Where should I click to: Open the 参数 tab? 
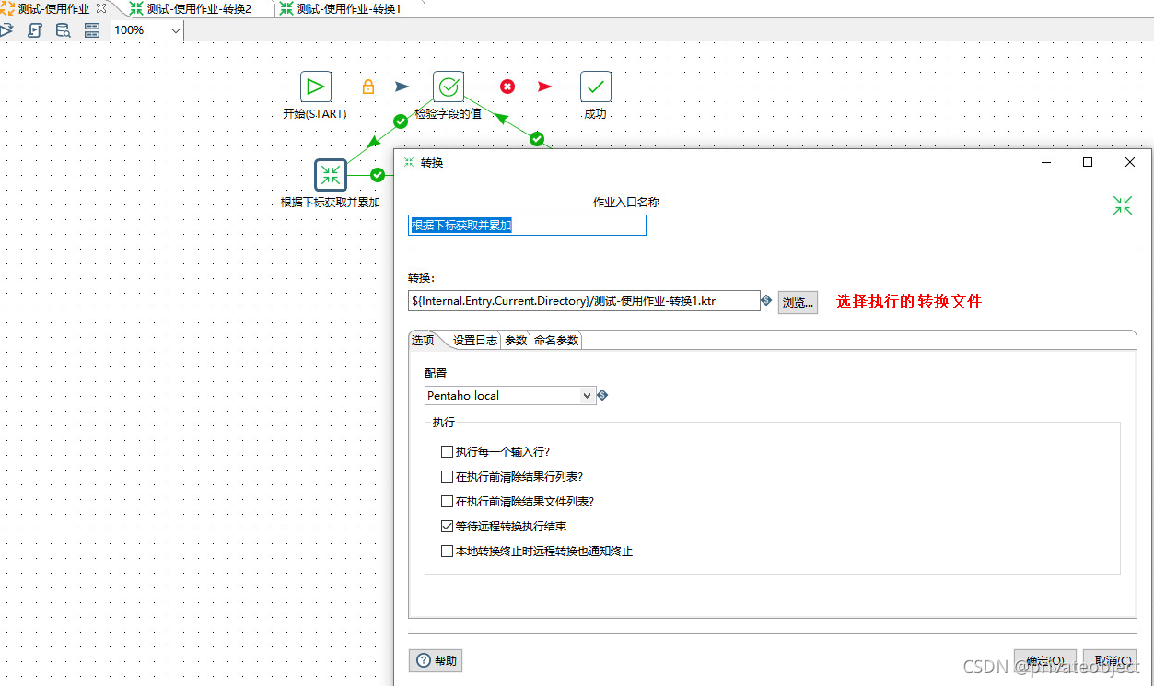pyautogui.click(x=516, y=340)
